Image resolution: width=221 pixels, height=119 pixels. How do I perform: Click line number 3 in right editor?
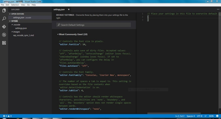coord(143,20)
